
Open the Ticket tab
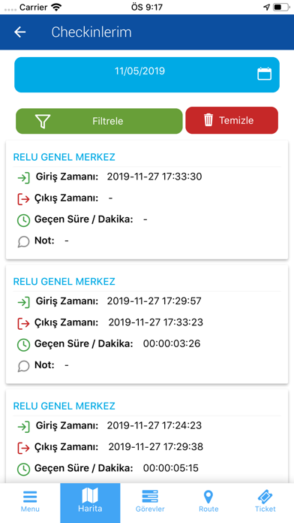(265, 502)
